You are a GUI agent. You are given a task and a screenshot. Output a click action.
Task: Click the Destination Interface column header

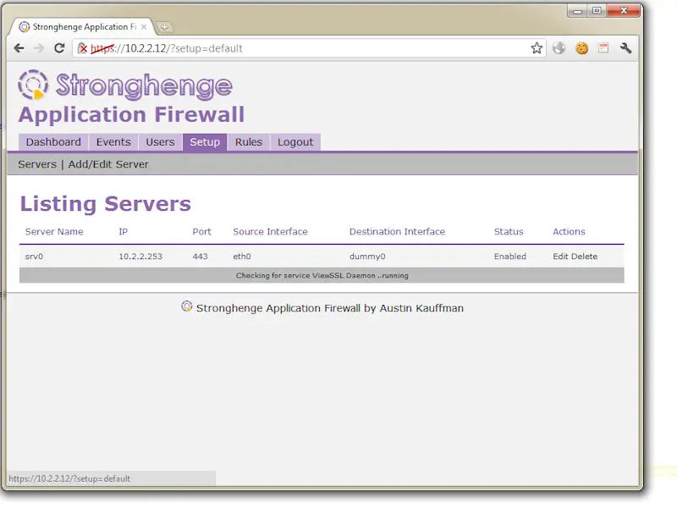[x=397, y=231]
